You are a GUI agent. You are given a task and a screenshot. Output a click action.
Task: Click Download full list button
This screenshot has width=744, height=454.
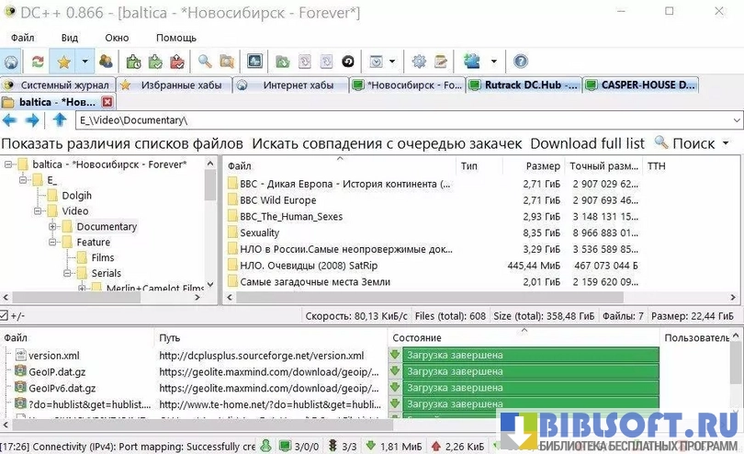tap(587, 143)
